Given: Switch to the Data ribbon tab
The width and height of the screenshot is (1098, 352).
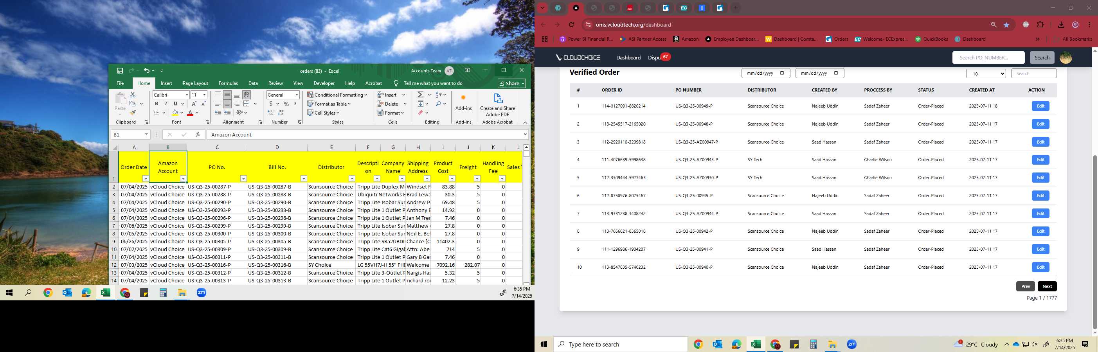Looking at the screenshot, I should click(x=253, y=83).
